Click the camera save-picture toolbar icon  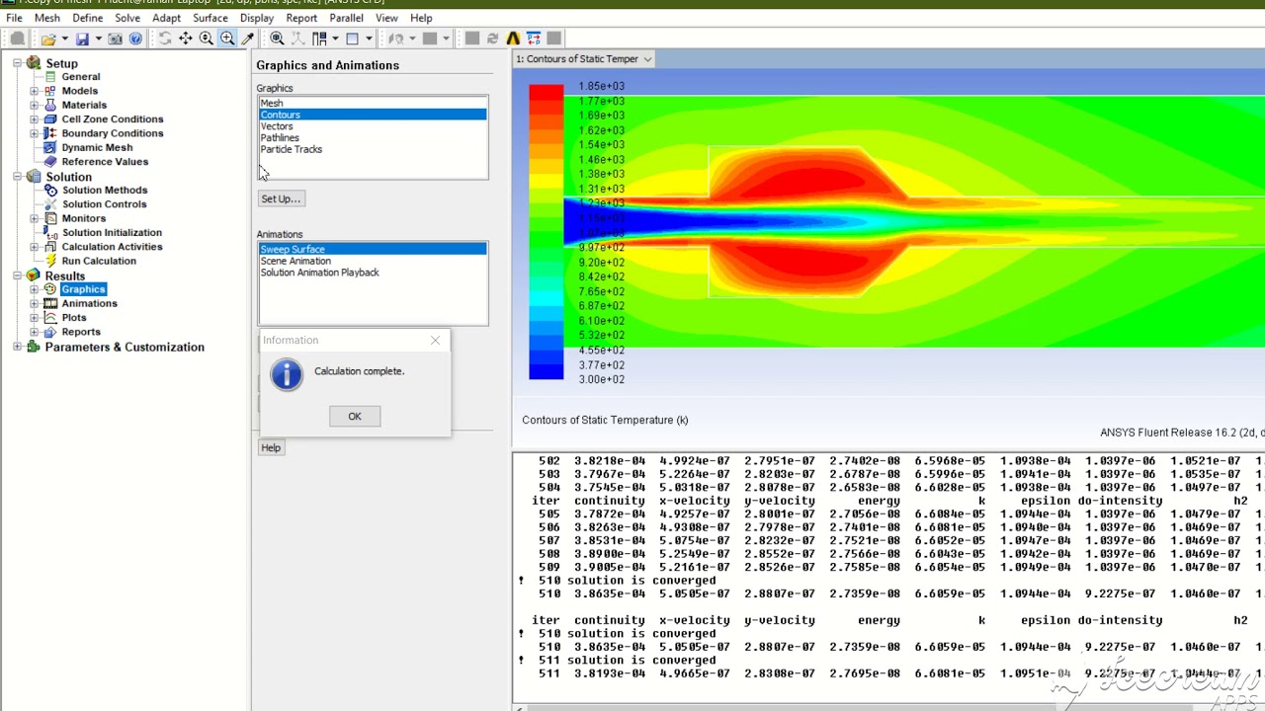coord(116,39)
